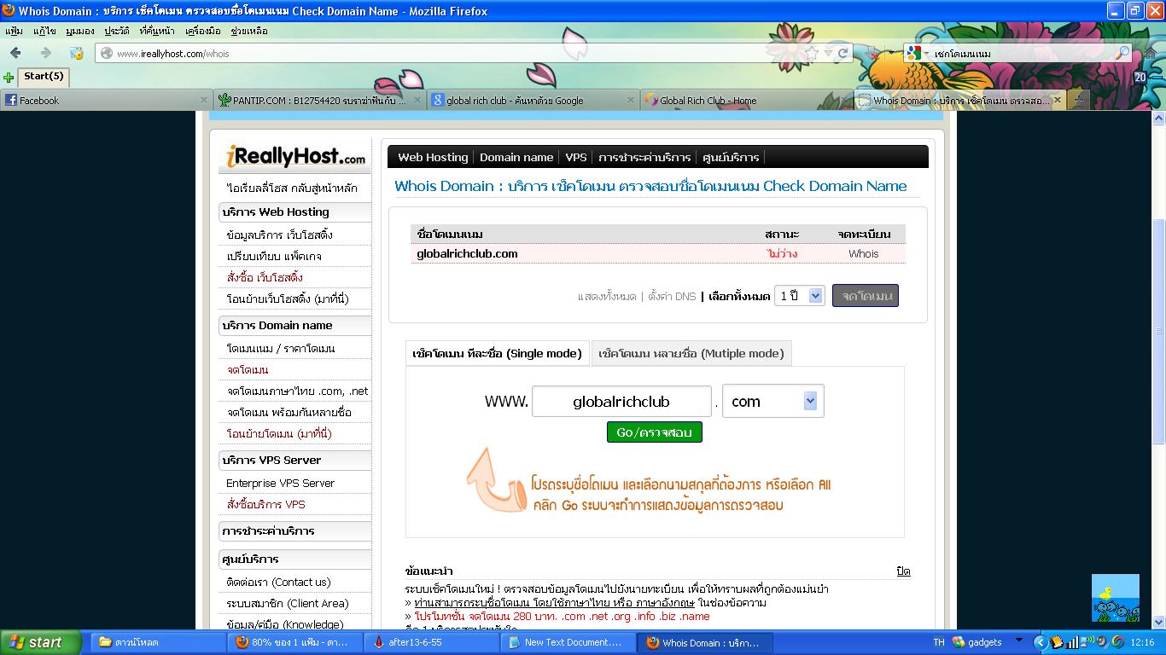This screenshot has width=1166, height=655.
Task: Switch to the PANTIP.COM tab
Action: tap(319, 100)
